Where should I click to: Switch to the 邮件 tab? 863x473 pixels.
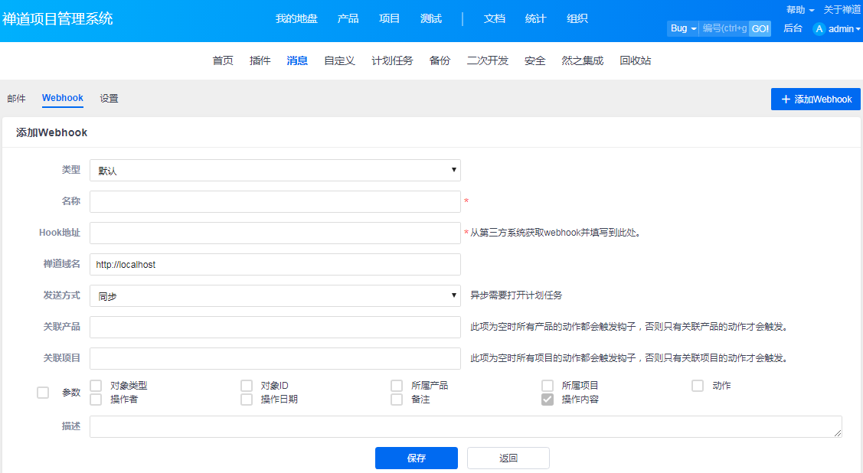(16, 99)
